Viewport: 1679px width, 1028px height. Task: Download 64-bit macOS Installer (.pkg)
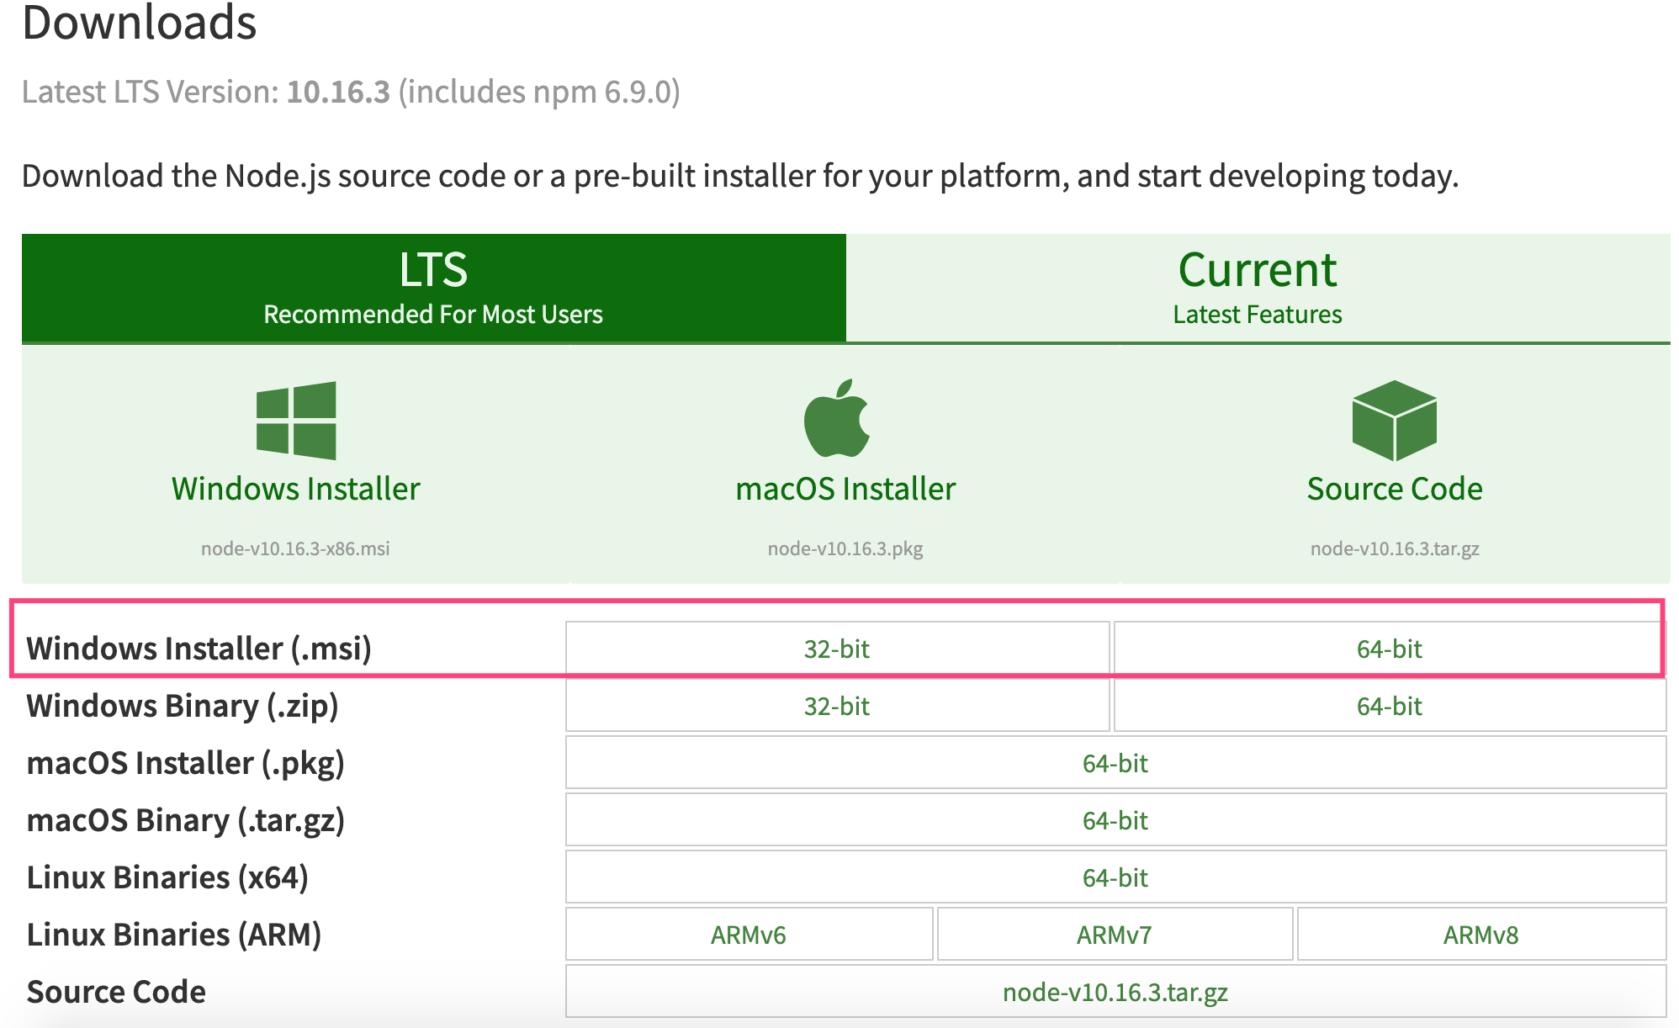[x=1115, y=763]
